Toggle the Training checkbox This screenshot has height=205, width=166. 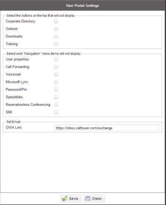(x=56, y=44)
